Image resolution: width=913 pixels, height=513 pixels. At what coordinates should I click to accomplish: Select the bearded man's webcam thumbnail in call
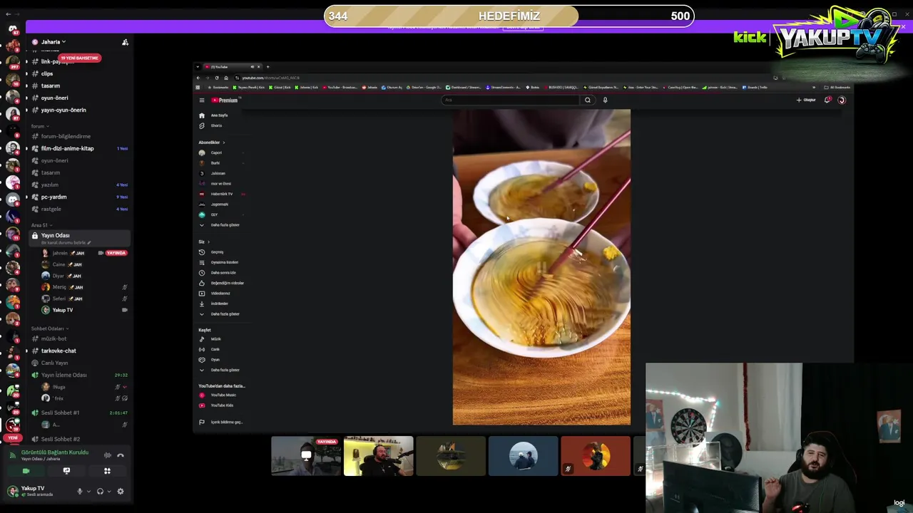378,456
